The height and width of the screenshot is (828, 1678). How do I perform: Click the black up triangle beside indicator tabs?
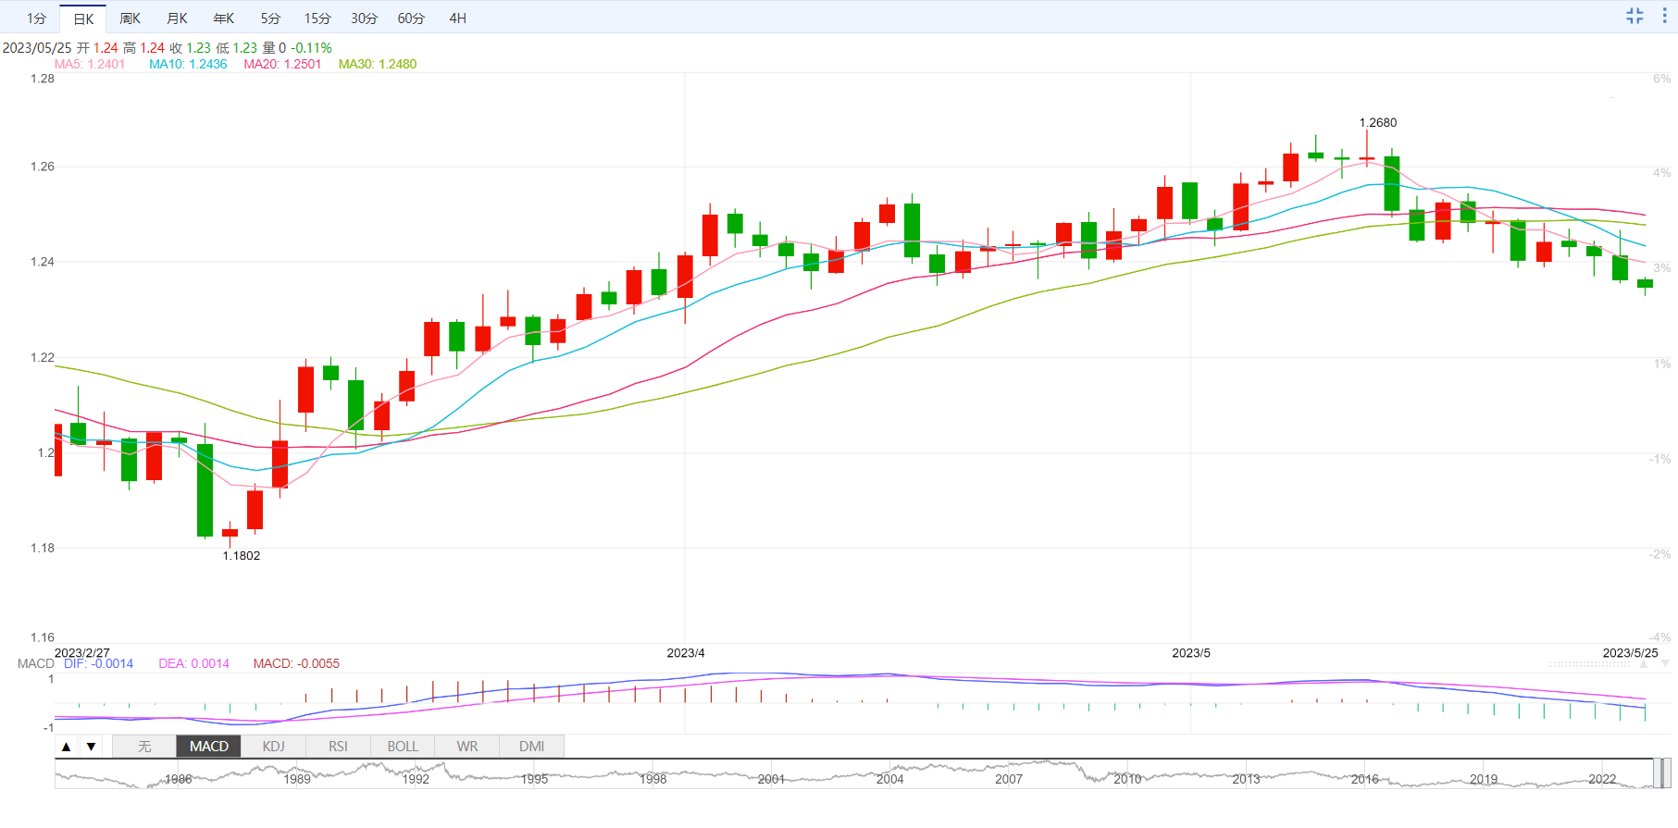tap(67, 747)
